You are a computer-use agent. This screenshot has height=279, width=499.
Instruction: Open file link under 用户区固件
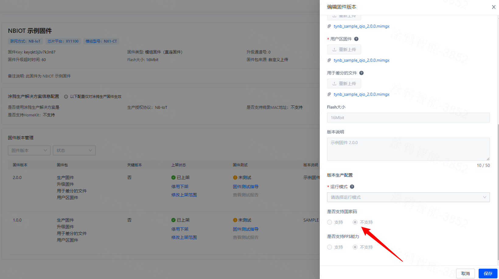[x=361, y=60]
